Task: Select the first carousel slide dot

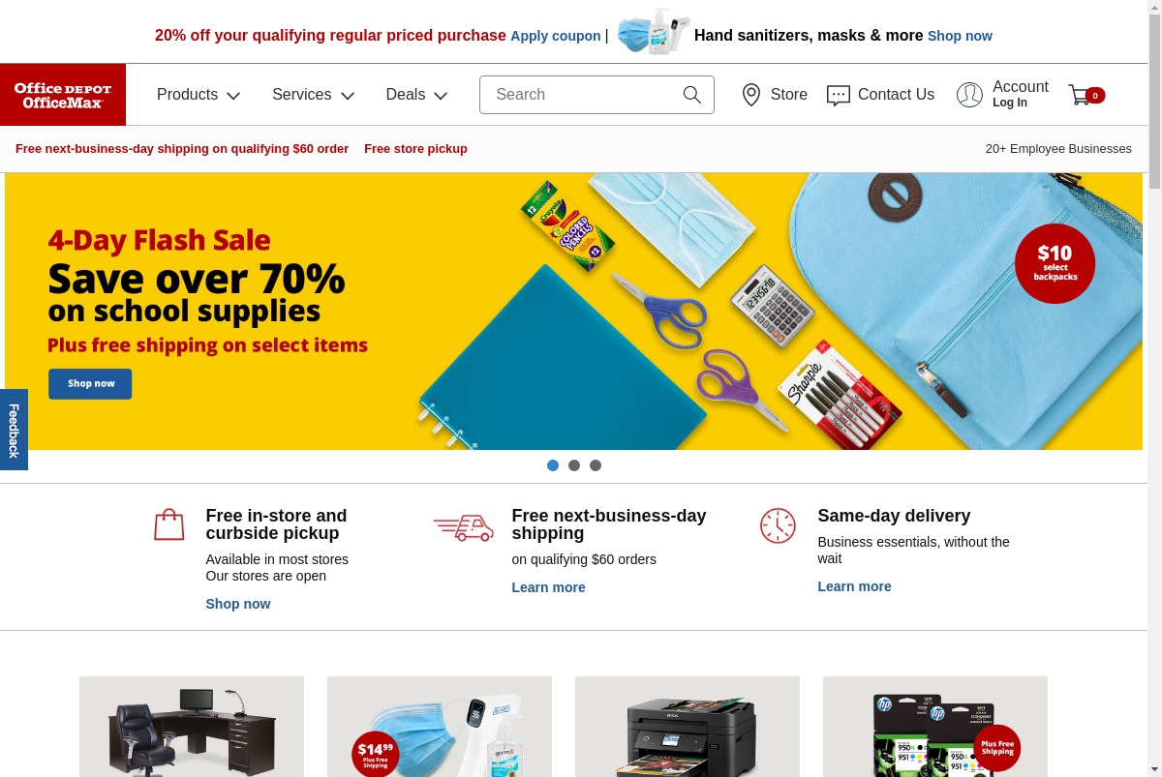Action: click(x=553, y=465)
